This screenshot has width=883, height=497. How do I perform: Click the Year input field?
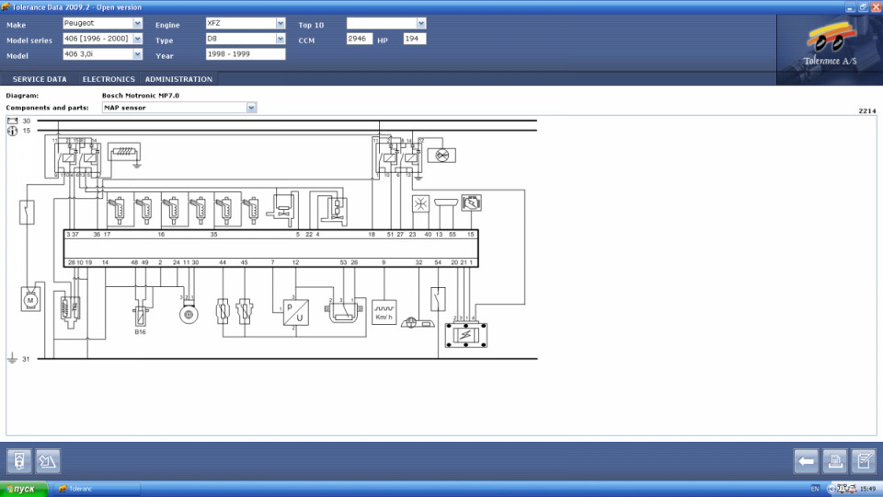pos(246,54)
